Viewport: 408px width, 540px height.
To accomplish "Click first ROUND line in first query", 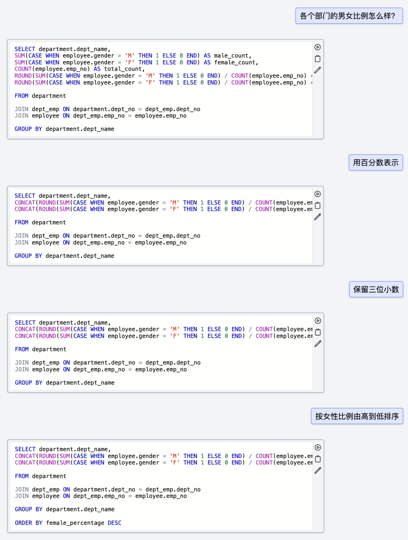I will tap(164, 76).
